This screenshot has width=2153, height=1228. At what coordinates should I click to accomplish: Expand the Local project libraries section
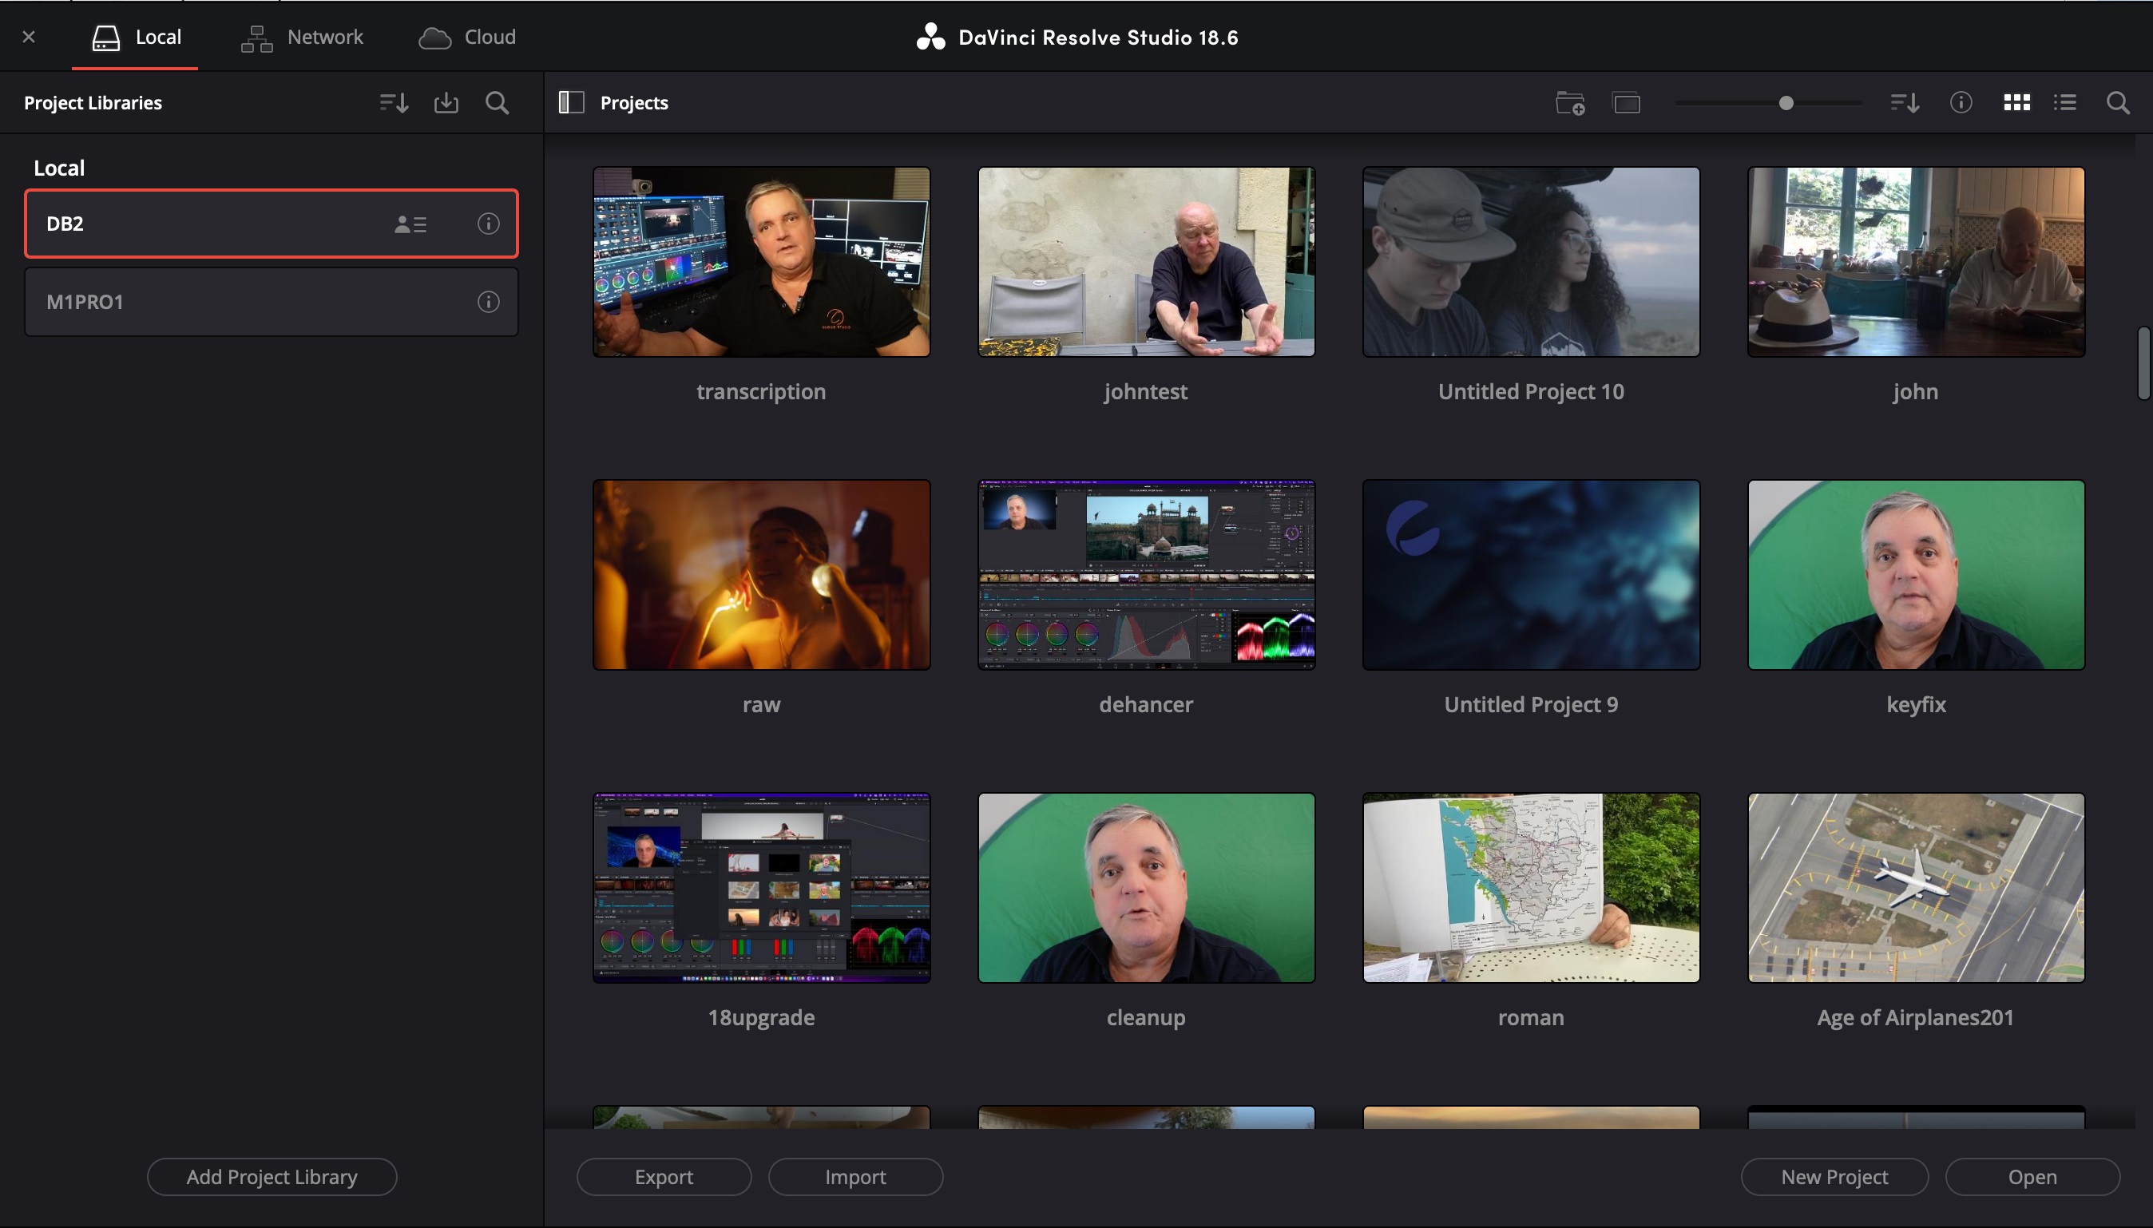pos(59,165)
